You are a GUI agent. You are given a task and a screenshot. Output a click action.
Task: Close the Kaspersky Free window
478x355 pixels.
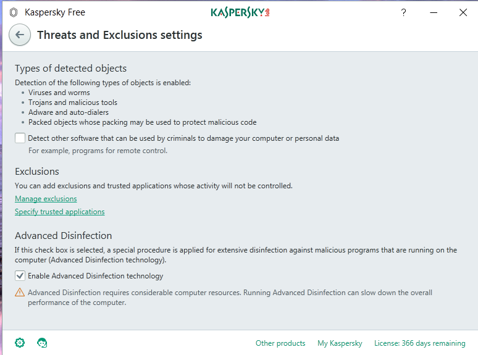pos(463,12)
